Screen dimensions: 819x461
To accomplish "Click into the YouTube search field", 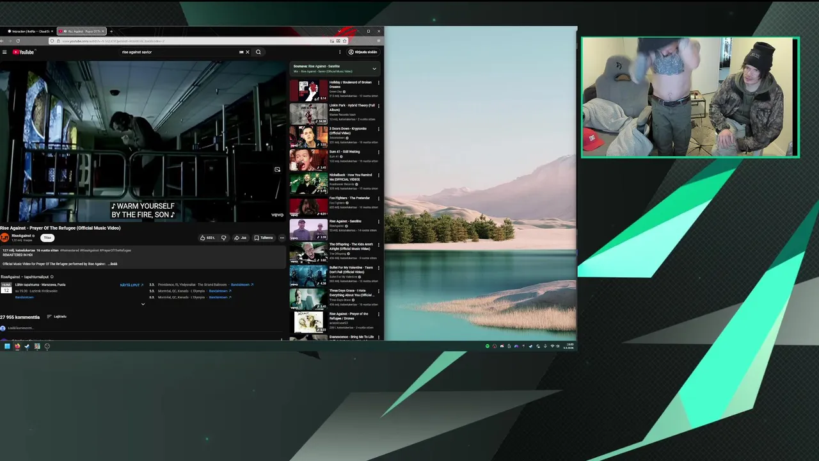I will (x=179, y=52).
